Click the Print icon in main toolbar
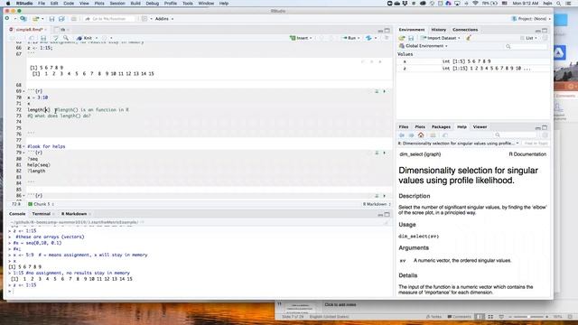This screenshot has height=325, width=578. coord(74,18)
